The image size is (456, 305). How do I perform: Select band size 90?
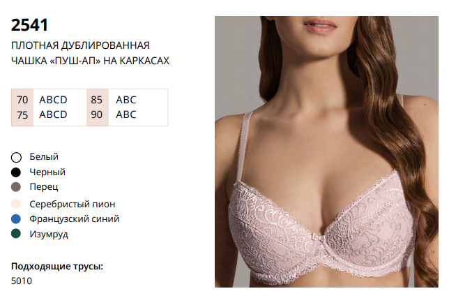pos(96,114)
